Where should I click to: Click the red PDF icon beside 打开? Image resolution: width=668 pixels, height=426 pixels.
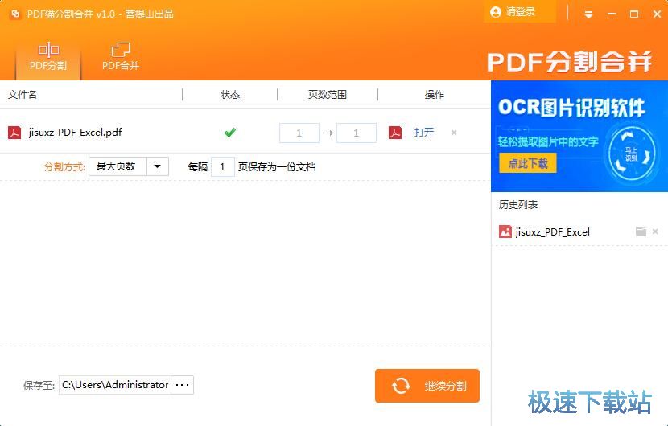[395, 133]
